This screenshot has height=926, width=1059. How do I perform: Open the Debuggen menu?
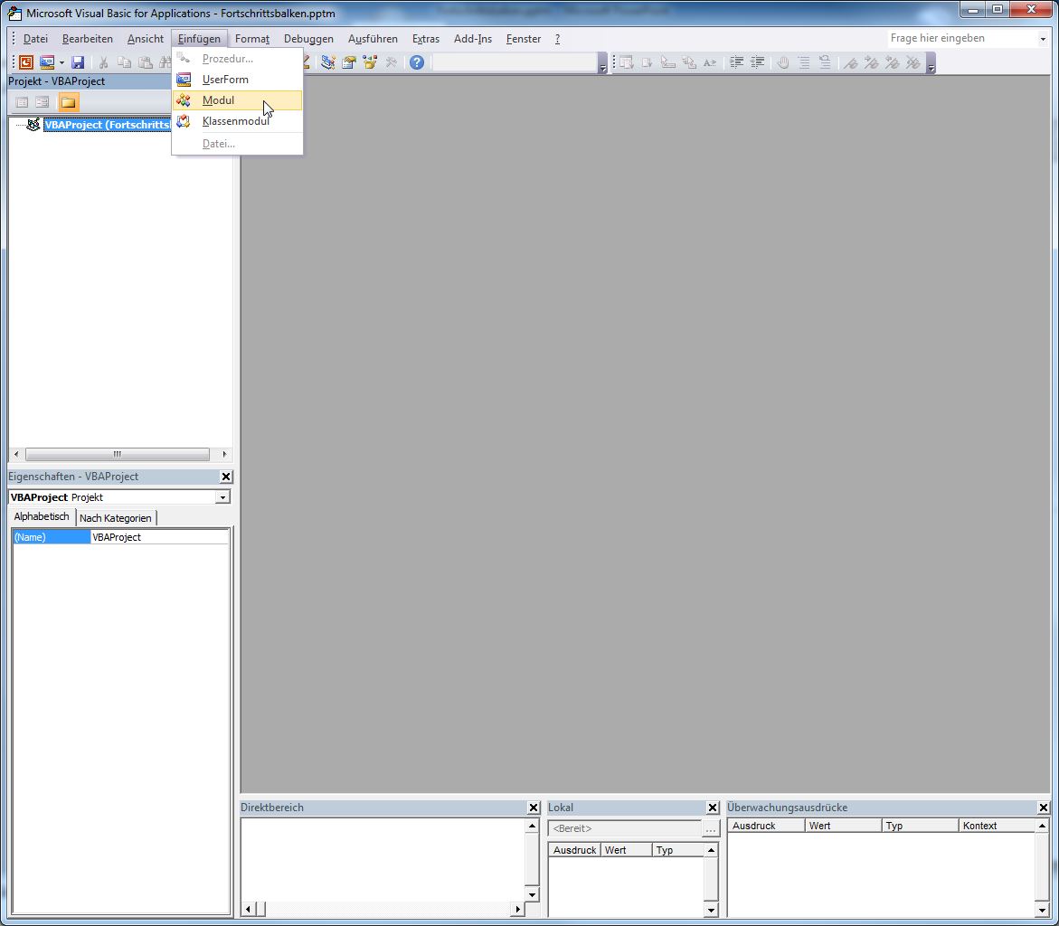[x=308, y=39]
